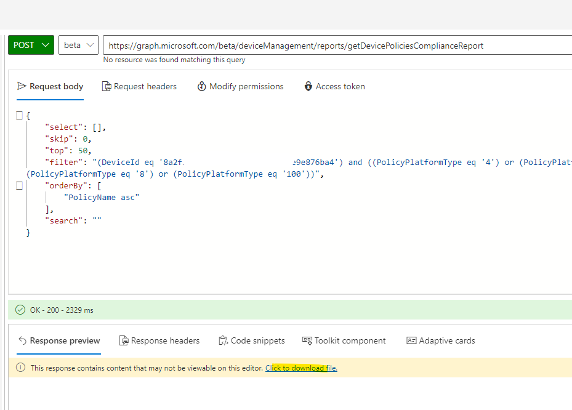Image resolution: width=572 pixels, height=410 pixels.
Task: Click the "skip" key line
Action: click(x=68, y=139)
